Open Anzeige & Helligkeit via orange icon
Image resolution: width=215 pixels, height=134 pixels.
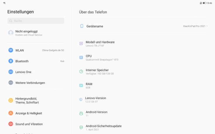pyautogui.click(x=11, y=113)
